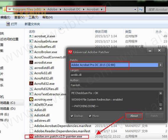Click the Adobe.Acrobat.Dependencies.manifest file icon

(x=31, y=126)
